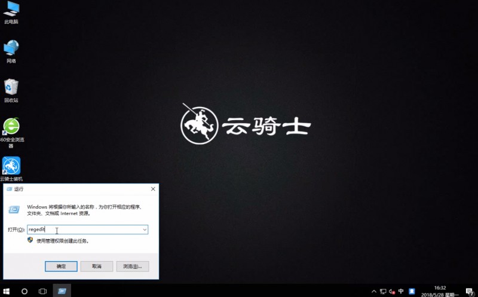The width and height of the screenshot is (478, 297).
Task: Open the 此电脑 desktop icon
Action: (11, 13)
